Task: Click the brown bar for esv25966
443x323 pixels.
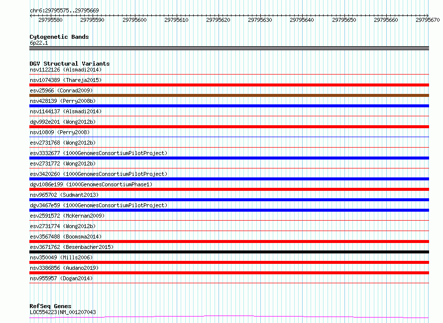Action: pyautogui.click(x=229, y=95)
